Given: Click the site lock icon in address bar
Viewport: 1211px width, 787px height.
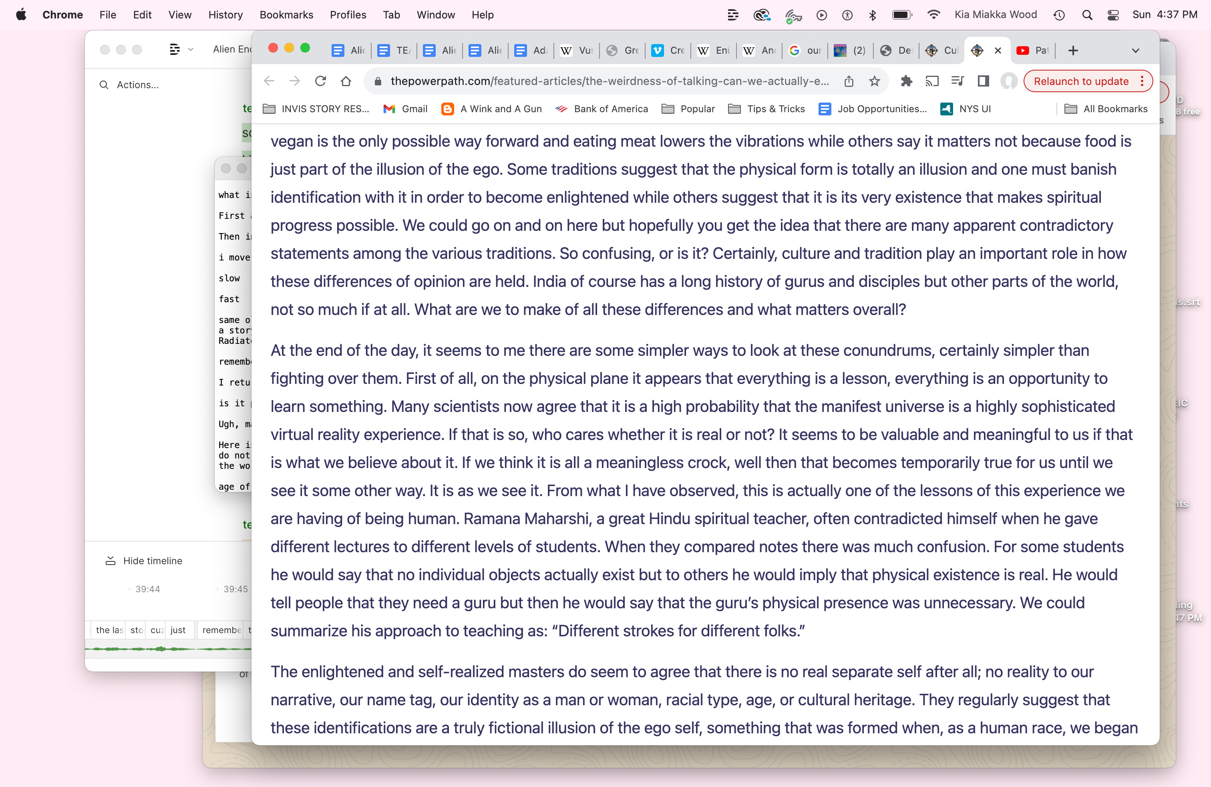Looking at the screenshot, I should click(378, 81).
